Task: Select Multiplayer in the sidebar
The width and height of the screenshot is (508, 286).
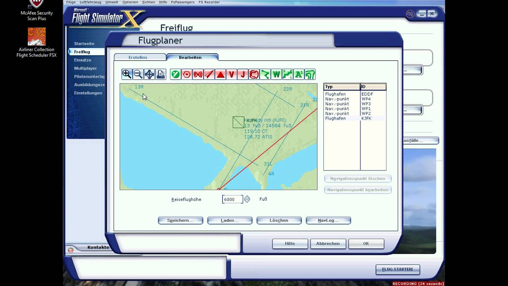Action: tap(85, 69)
